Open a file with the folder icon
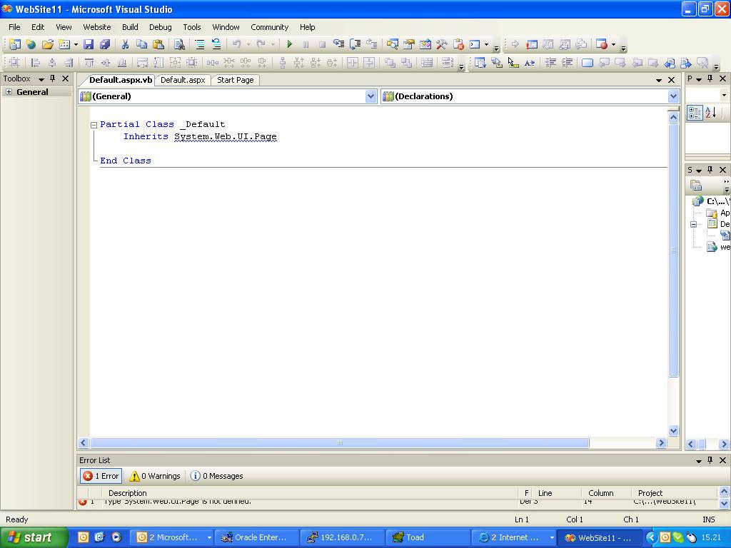 click(x=48, y=44)
